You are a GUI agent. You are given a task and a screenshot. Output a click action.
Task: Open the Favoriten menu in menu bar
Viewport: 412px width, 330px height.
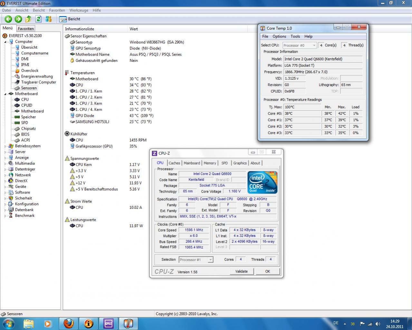click(57, 10)
